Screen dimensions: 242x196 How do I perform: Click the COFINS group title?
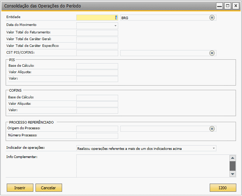coord(15,90)
